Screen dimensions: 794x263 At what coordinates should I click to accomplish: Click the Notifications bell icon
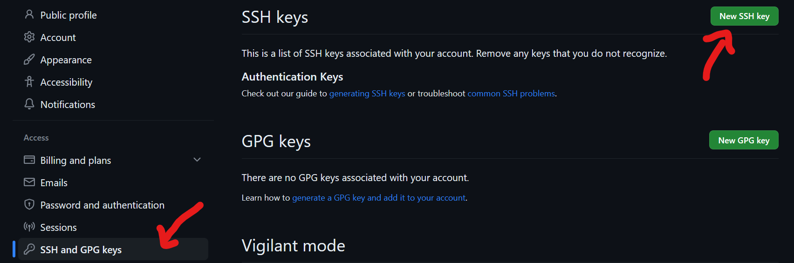pos(29,104)
